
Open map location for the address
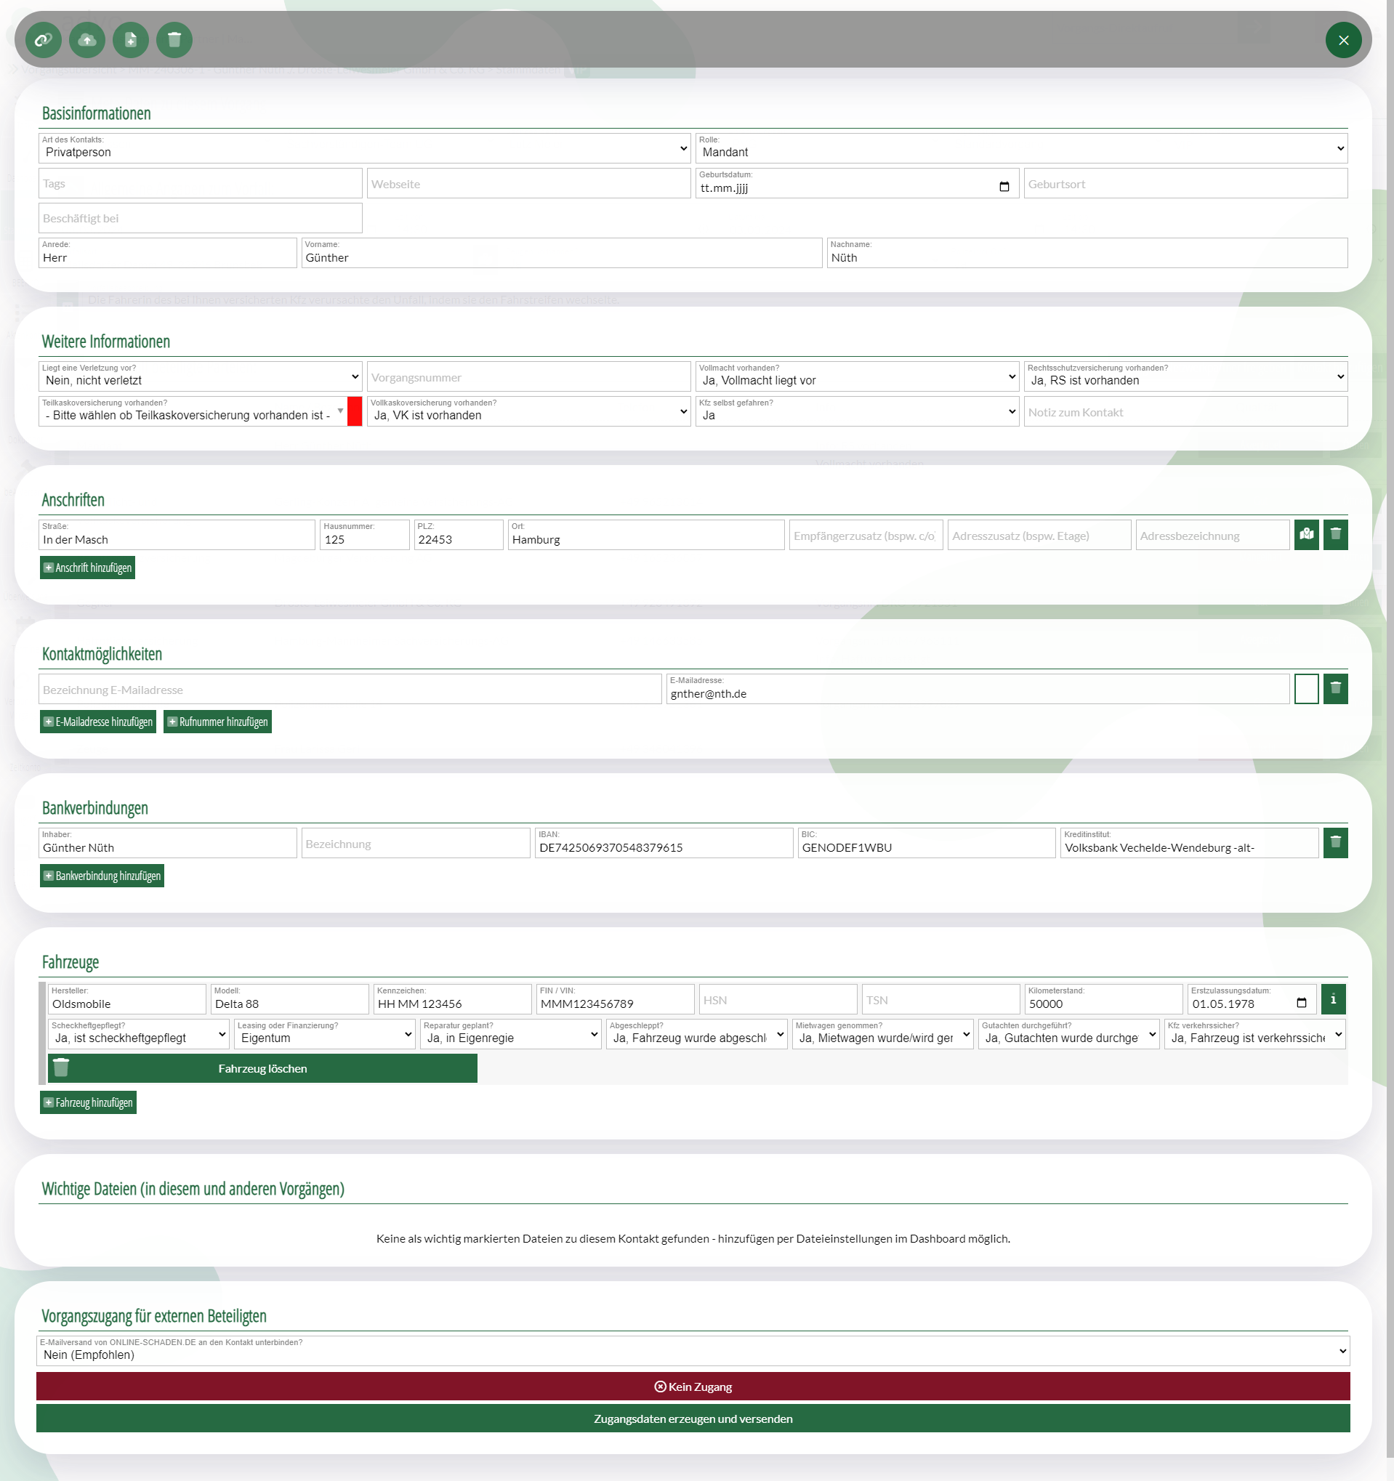[1306, 535]
